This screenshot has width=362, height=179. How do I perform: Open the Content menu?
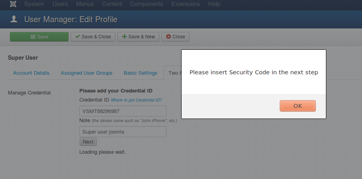click(x=112, y=4)
